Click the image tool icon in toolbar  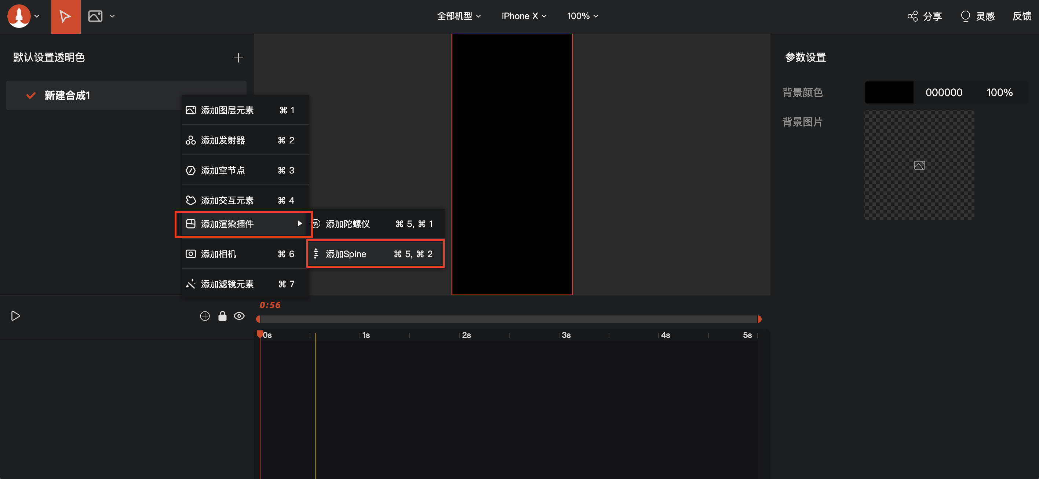point(95,17)
